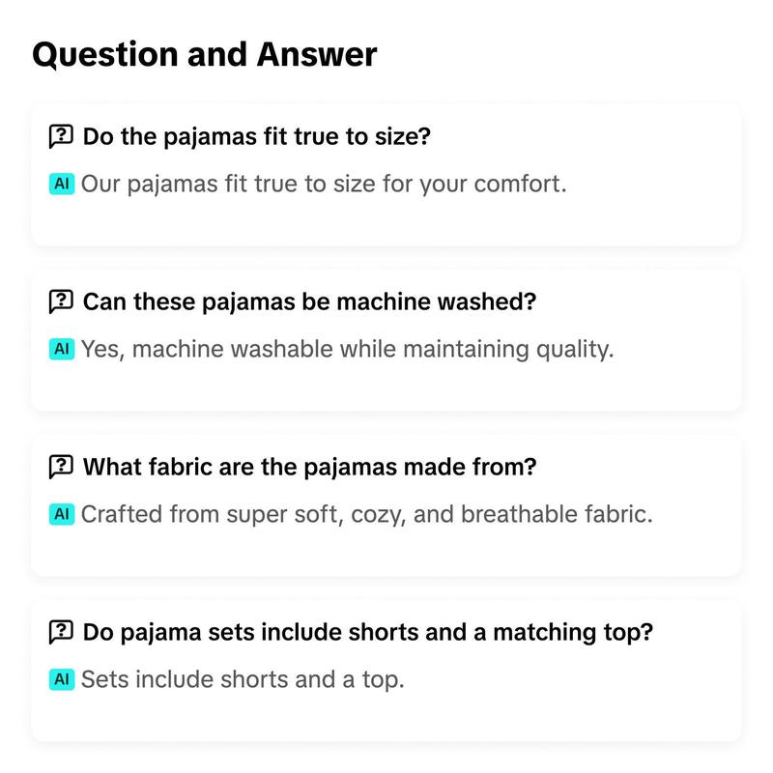Click answer 'Sets include shorts and a top.'
This screenshot has height=773, width=773.
point(243,680)
